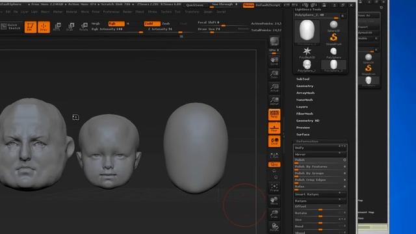Open the Material menu
This screenshot has height=234, width=416.
(x=71, y=12)
